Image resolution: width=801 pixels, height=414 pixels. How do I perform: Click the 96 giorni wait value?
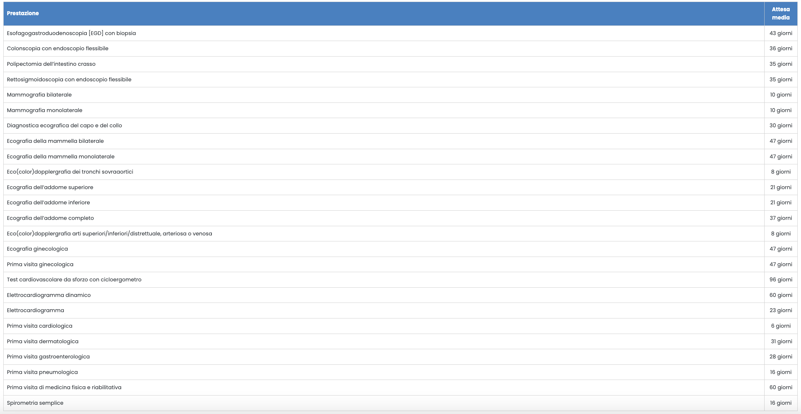coord(781,279)
